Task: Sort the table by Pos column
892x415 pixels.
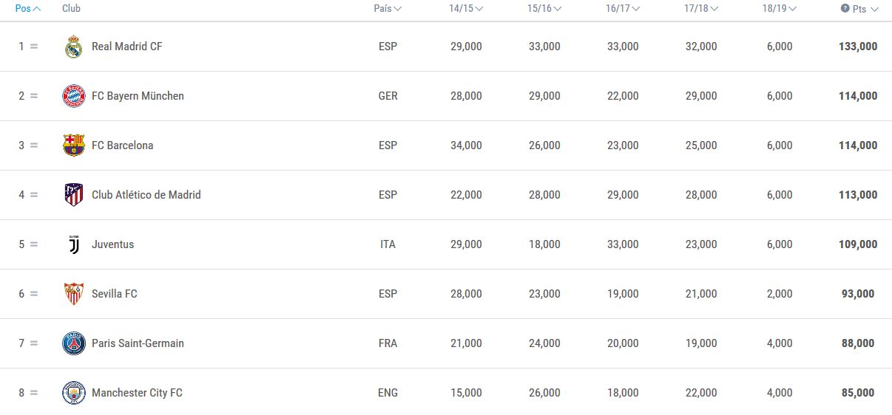Action: tap(28, 9)
